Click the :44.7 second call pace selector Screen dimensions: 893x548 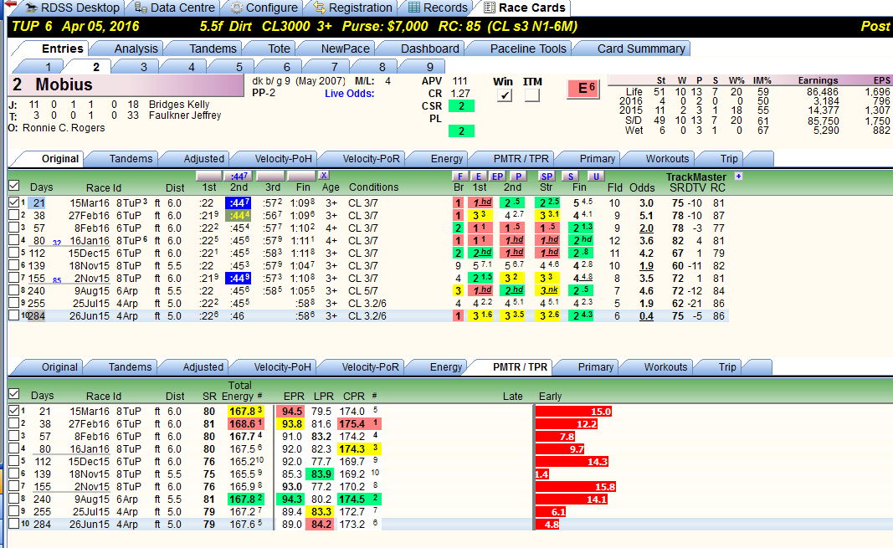239,176
